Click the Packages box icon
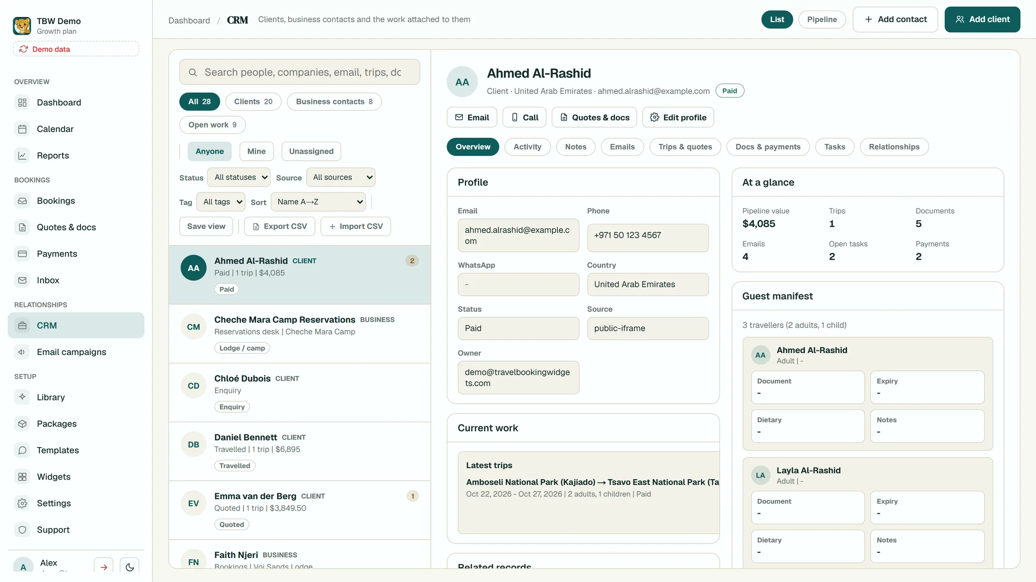The width and height of the screenshot is (1036, 582). coord(22,424)
